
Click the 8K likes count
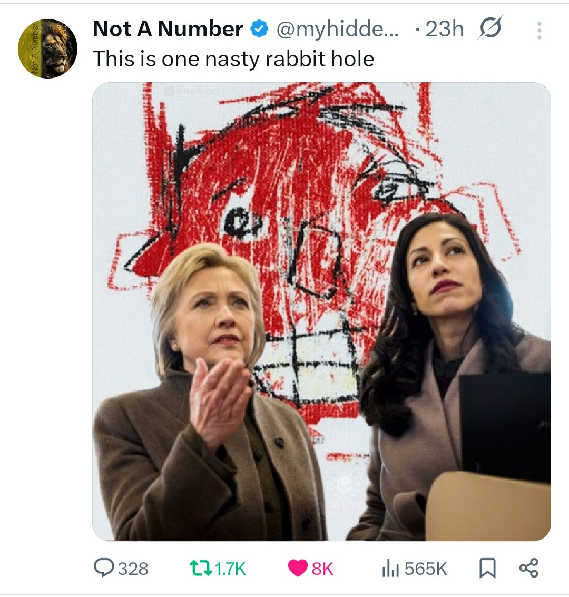click(322, 569)
